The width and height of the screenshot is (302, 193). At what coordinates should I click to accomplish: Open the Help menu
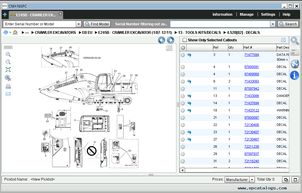coord(286,14)
